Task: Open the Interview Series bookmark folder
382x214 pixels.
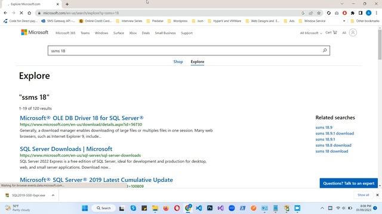Action: click(x=129, y=21)
